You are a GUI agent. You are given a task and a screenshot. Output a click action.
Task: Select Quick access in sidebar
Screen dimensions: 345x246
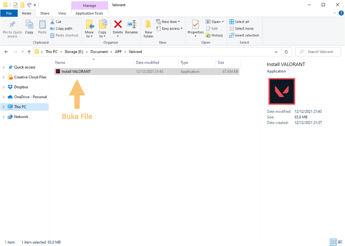(25, 67)
